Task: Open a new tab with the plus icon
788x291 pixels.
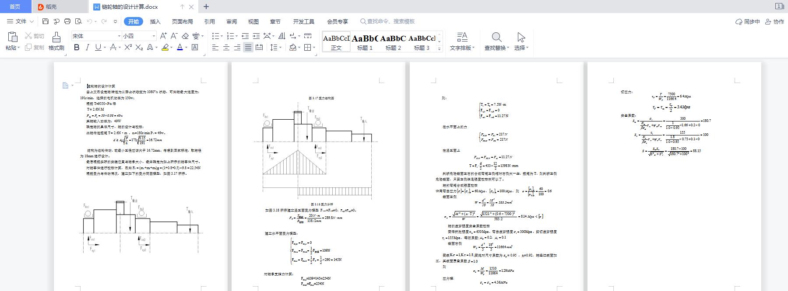Action: tap(206, 7)
